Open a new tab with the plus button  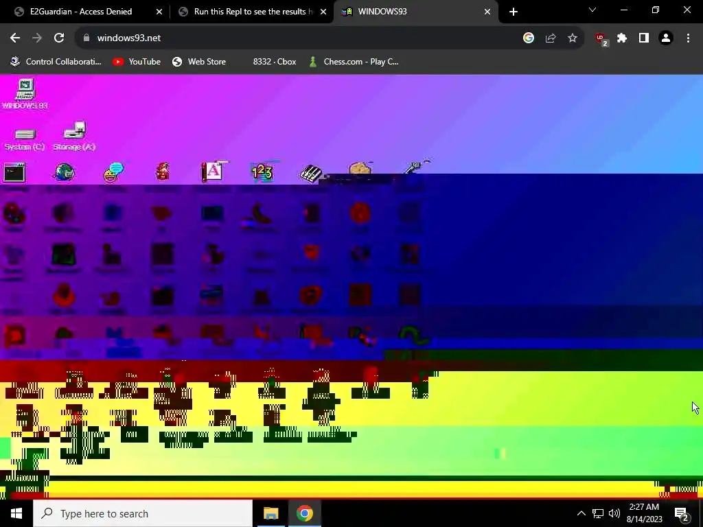514,12
